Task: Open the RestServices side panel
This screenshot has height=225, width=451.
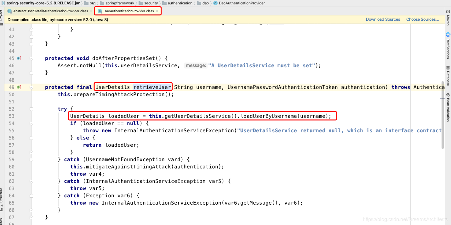Action: point(448,46)
